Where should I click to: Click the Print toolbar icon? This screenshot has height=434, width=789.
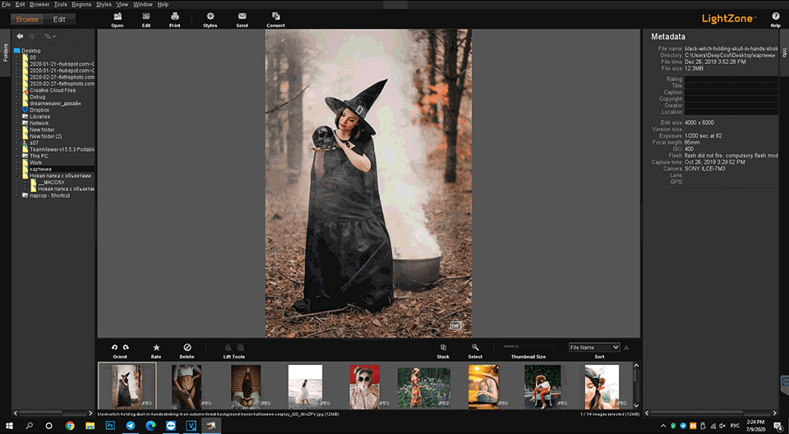[174, 16]
